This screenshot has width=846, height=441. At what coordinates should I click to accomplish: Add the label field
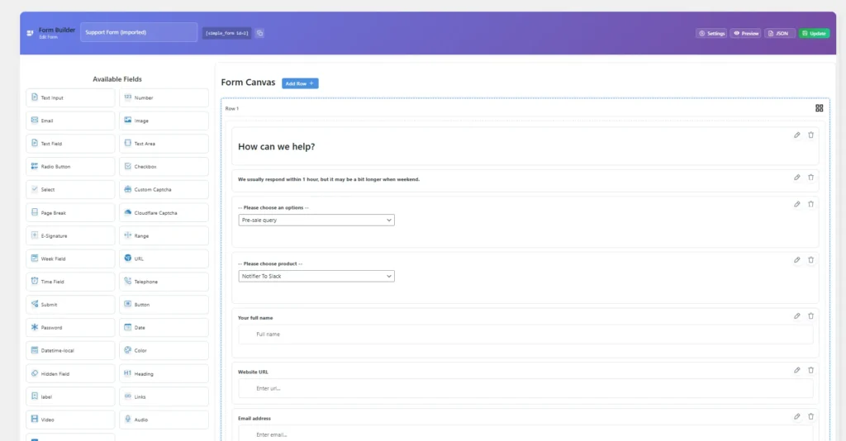click(x=70, y=396)
